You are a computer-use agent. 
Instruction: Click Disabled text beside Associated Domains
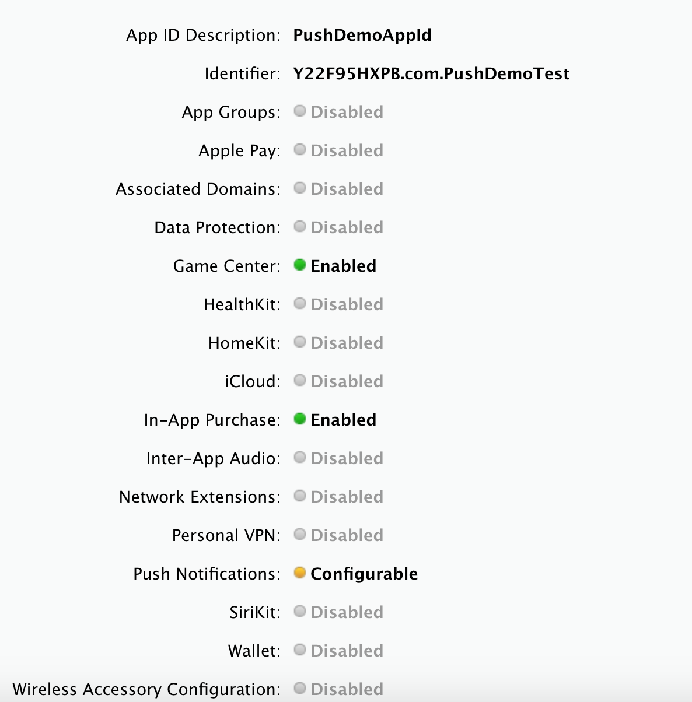(347, 189)
